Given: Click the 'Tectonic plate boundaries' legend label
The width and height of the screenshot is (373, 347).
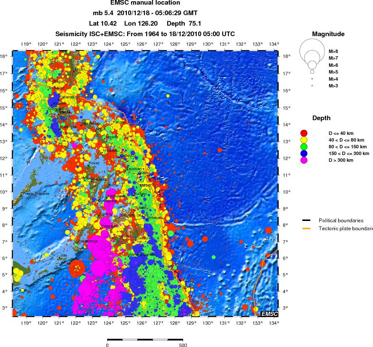Looking at the screenshot, I should click(x=346, y=229).
